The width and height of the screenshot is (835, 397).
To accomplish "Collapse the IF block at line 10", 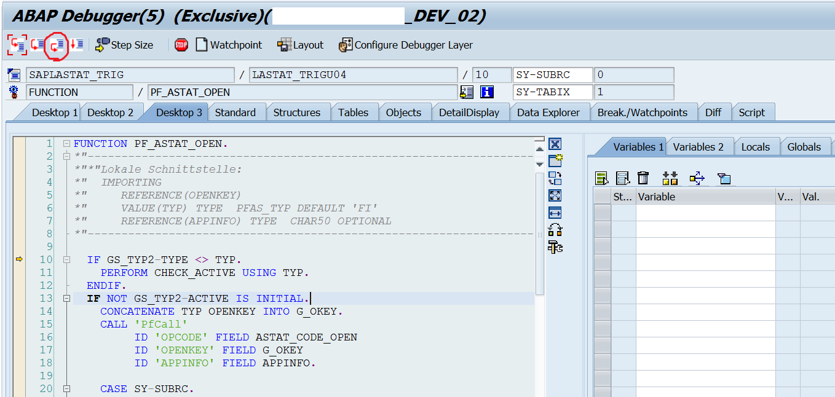I will point(66,260).
